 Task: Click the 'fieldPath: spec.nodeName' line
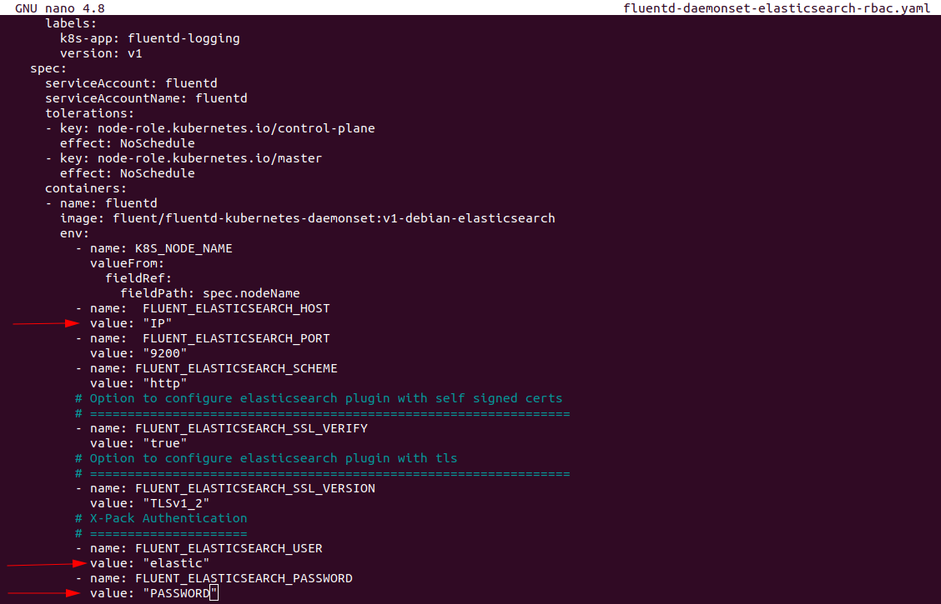tap(210, 293)
